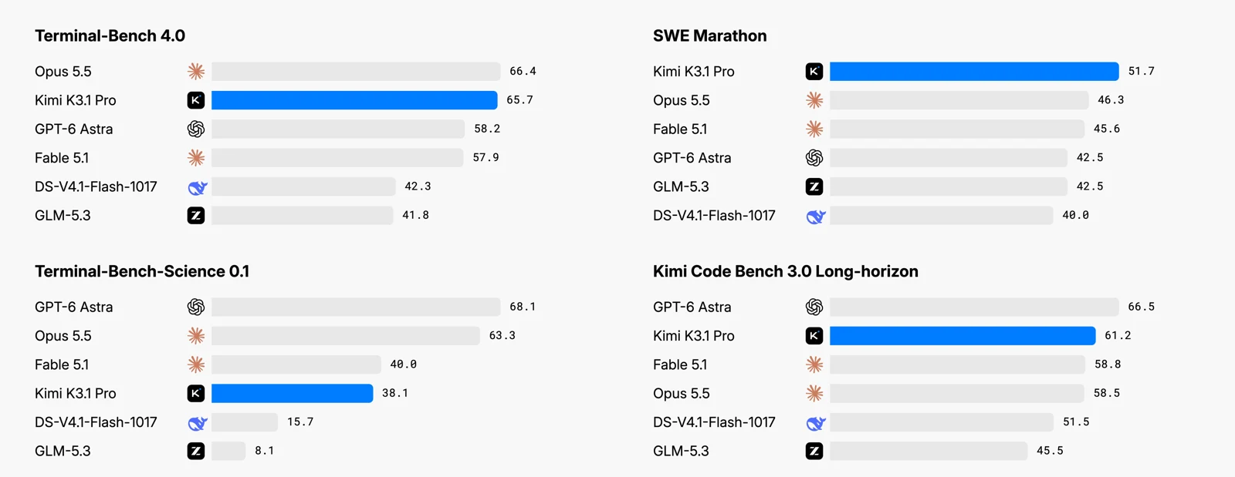Image resolution: width=1235 pixels, height=477 pixels.
Task: Click the blue Kimi bar showing 38.1
Action: 292,393
